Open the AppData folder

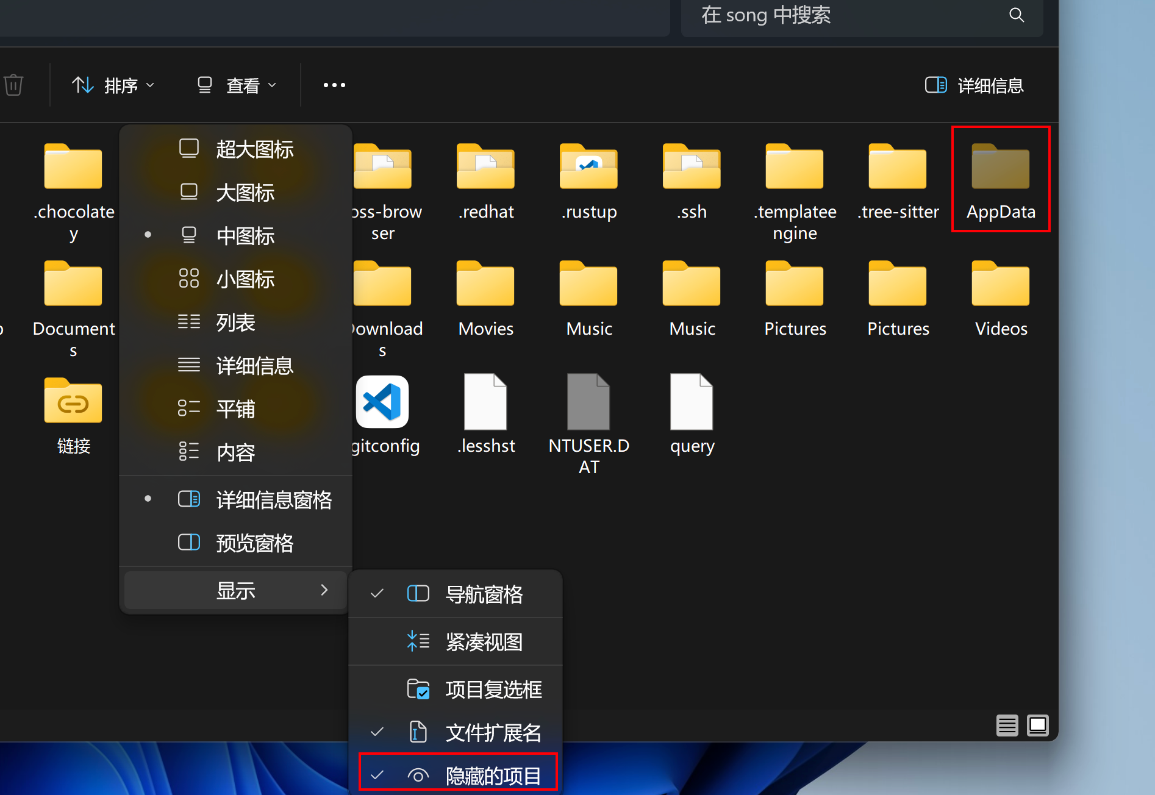[1000, 177]
